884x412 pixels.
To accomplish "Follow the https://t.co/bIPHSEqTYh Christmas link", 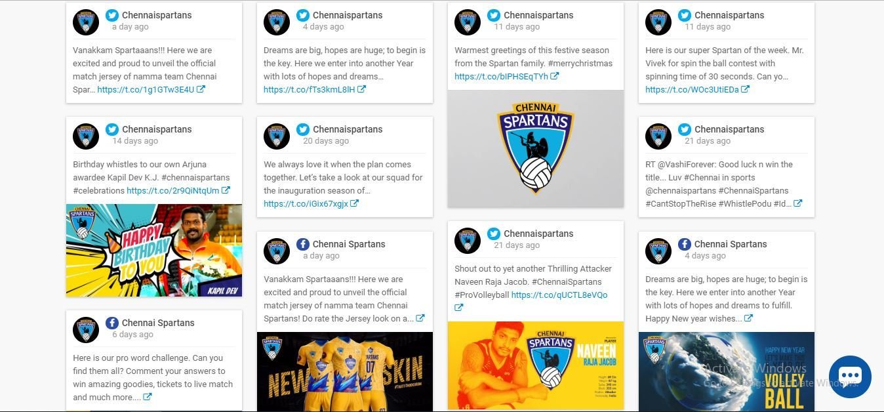I will point(501,77).
